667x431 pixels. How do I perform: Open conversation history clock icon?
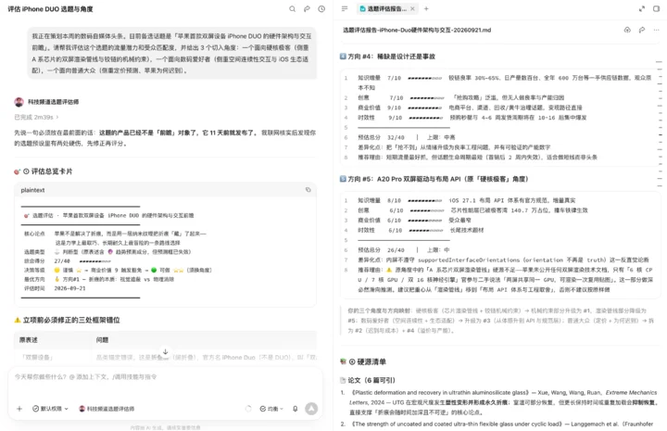pyautogui.click(x=321, y=9)
